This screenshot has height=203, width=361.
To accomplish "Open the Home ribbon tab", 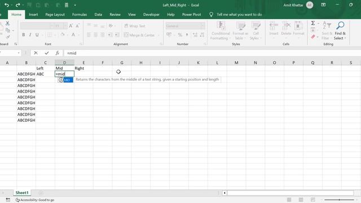I will [16, 15].
